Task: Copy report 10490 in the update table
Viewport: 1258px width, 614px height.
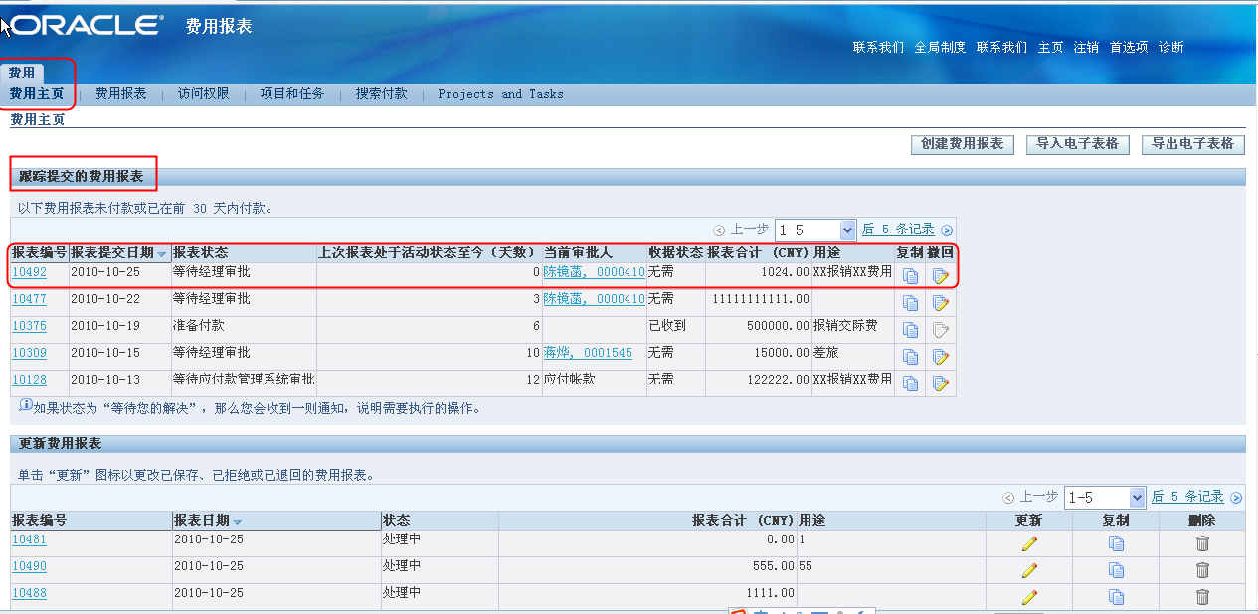Action: [1116, 569]
